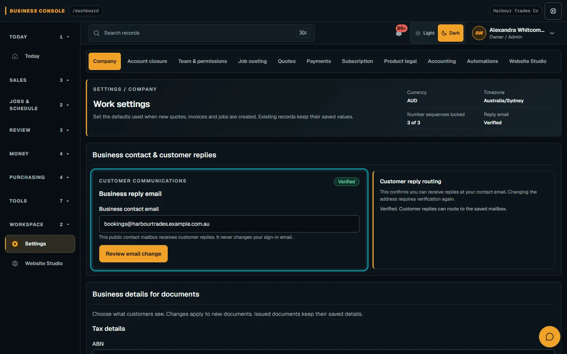Focus the Search records field
567x354 pixels.
[x=202, y=33]
